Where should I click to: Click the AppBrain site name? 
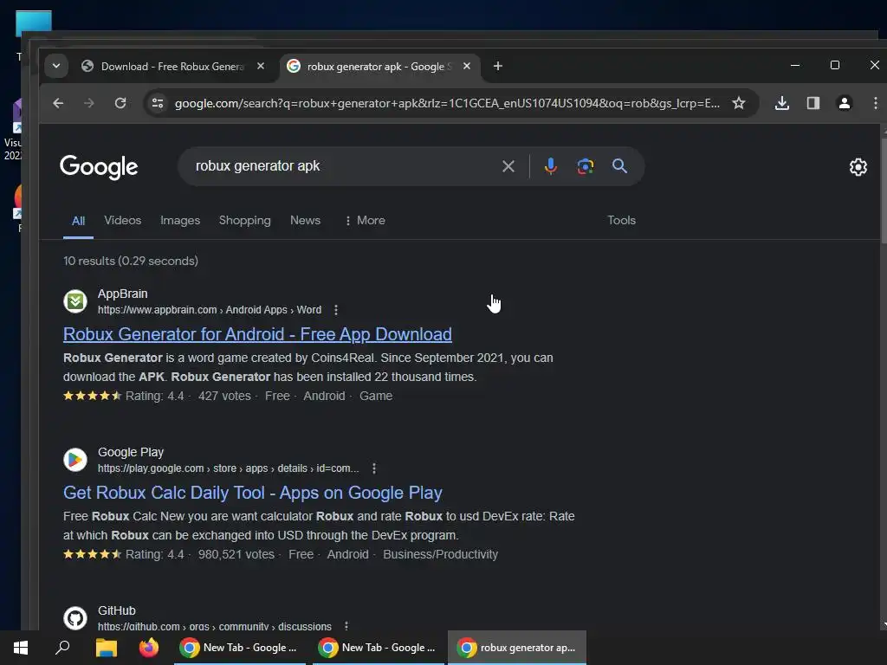pyautogui.click(x=123, y=294)
